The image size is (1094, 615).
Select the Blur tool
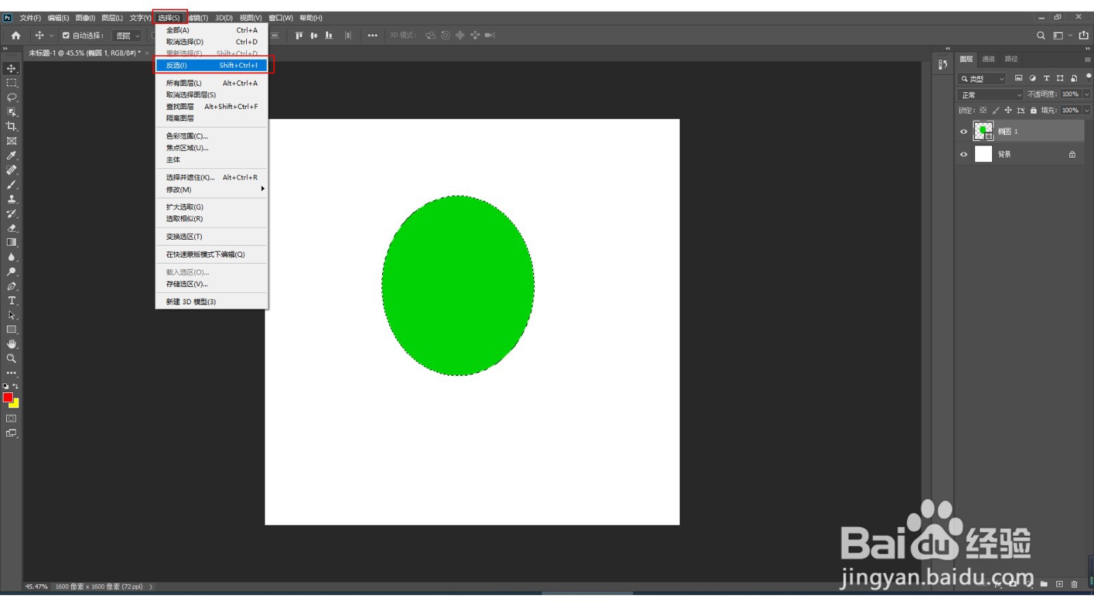point(12,257)
